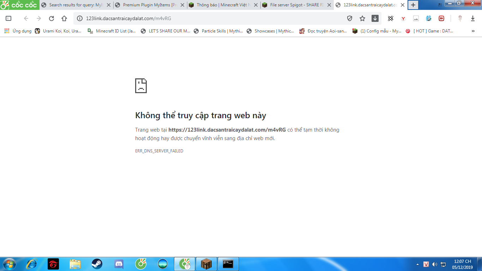Toggle the side panel icon left of Back

9,18
